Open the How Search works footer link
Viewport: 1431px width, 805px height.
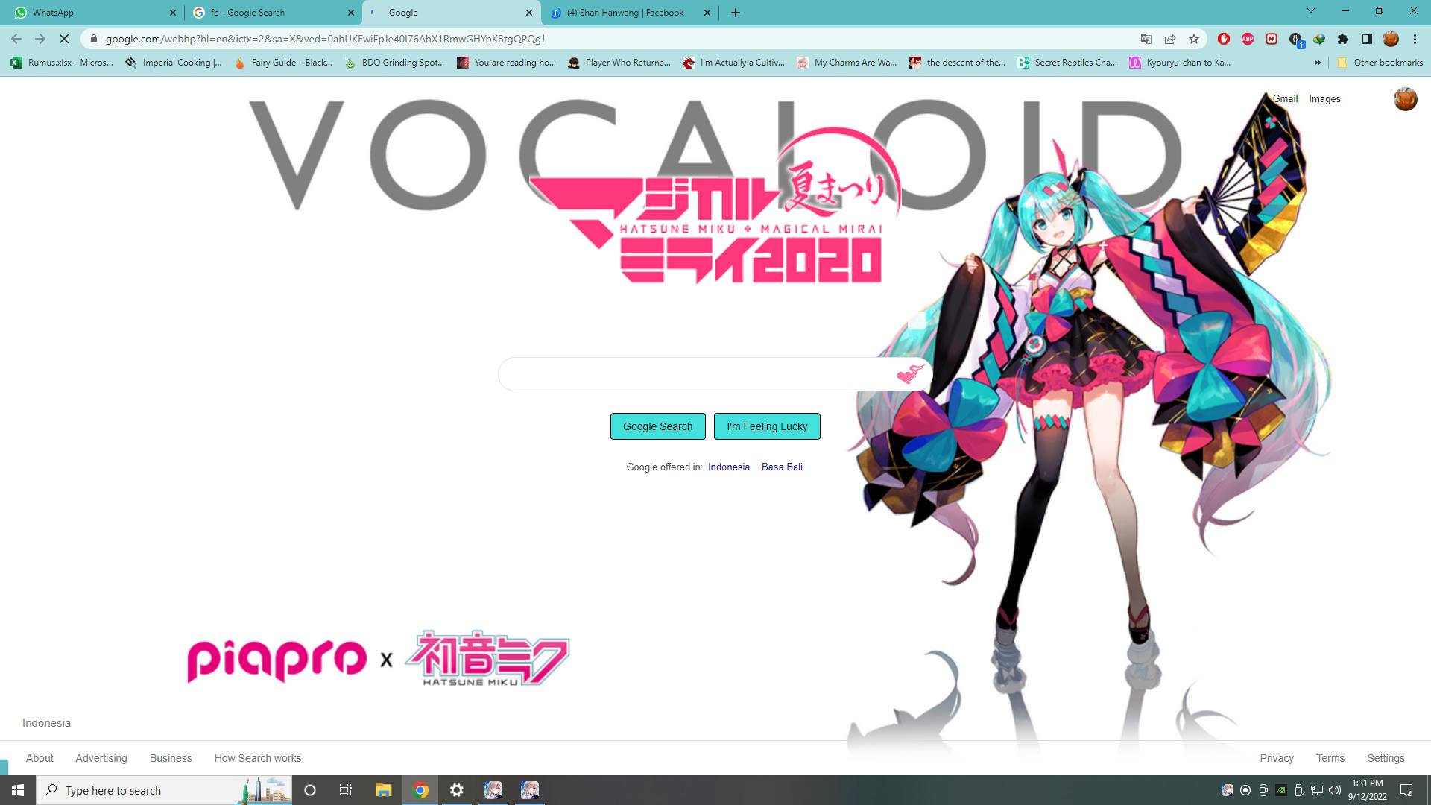[x=258, y=758]
